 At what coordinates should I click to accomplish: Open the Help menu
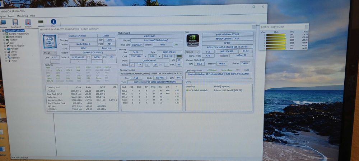click(33, 16)
